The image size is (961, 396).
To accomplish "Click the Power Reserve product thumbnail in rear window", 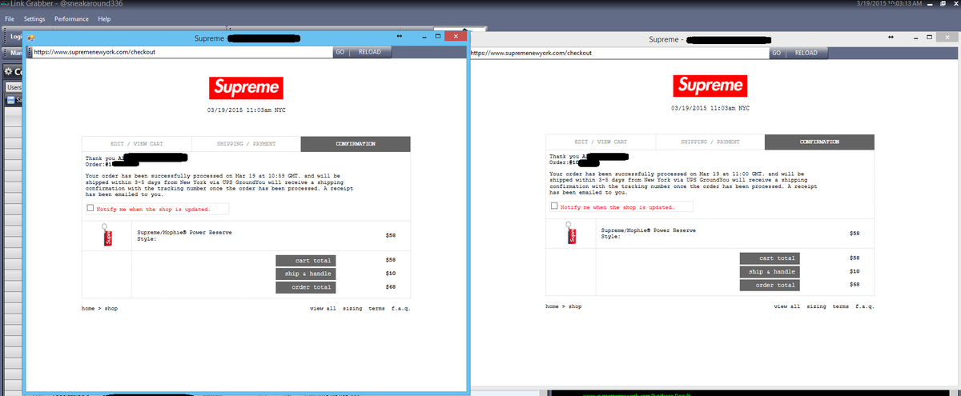I will coord(572,233).
